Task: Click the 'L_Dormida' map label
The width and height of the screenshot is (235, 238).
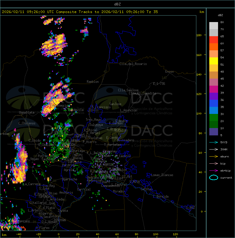Action: [161, 196]
